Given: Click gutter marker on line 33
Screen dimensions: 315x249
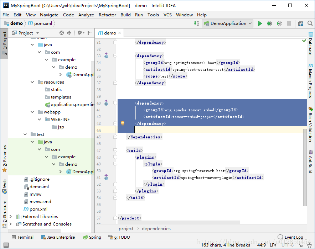Looking at the screenshot, I should 106,55.
